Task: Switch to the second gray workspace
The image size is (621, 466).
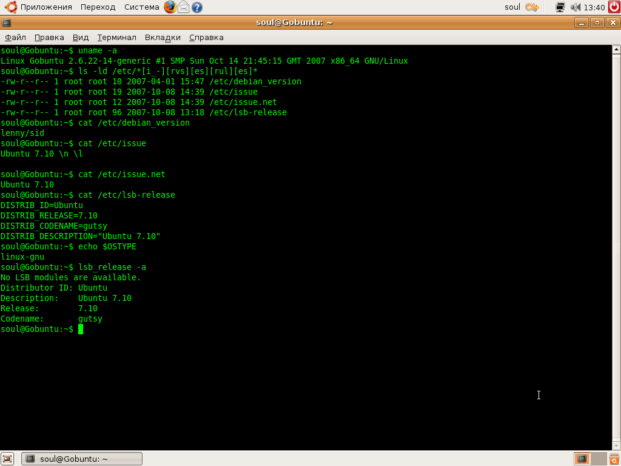Action: [599, 459]
